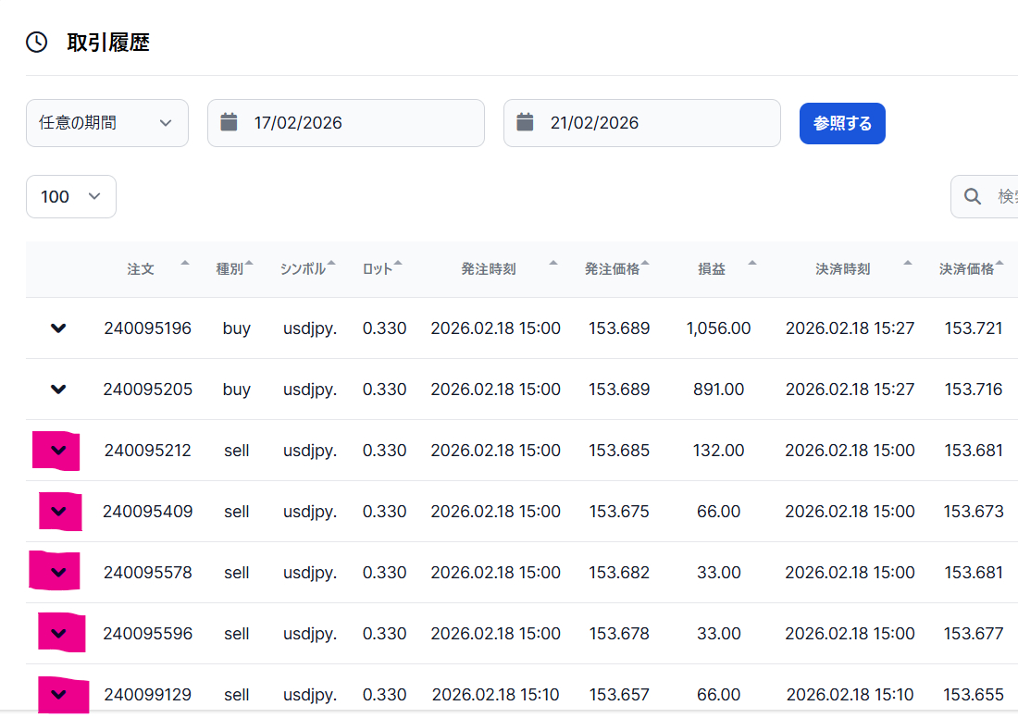
Task: Expand row of order 240095409
Action: pos(58,512)
